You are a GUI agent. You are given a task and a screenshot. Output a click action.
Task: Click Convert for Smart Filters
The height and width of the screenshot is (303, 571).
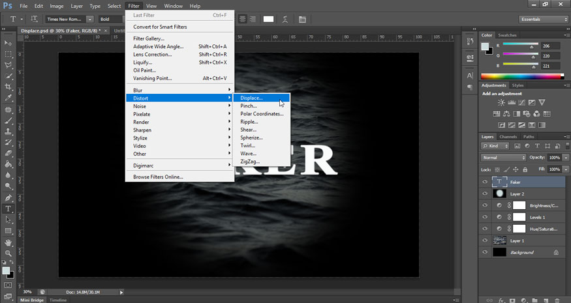[x=180, y=27]
